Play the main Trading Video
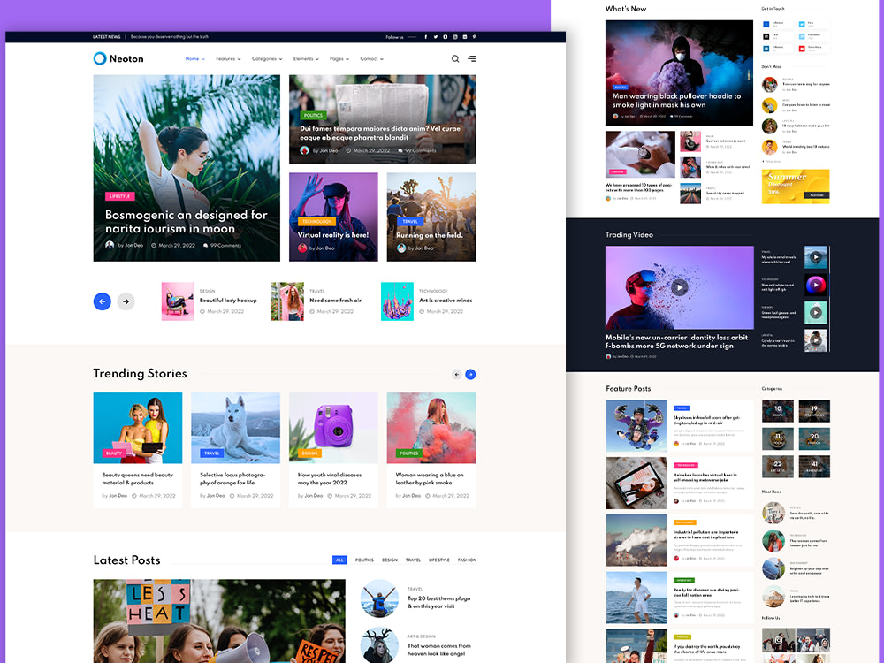 tap(679, 287)
